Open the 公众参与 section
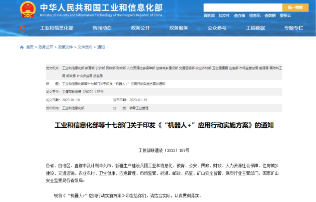 point(217,28)
